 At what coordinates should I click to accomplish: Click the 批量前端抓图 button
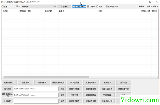coord(91,95)
